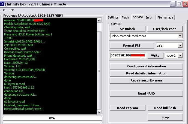Minimize the Infinity Box window

[x=173, y=4]
